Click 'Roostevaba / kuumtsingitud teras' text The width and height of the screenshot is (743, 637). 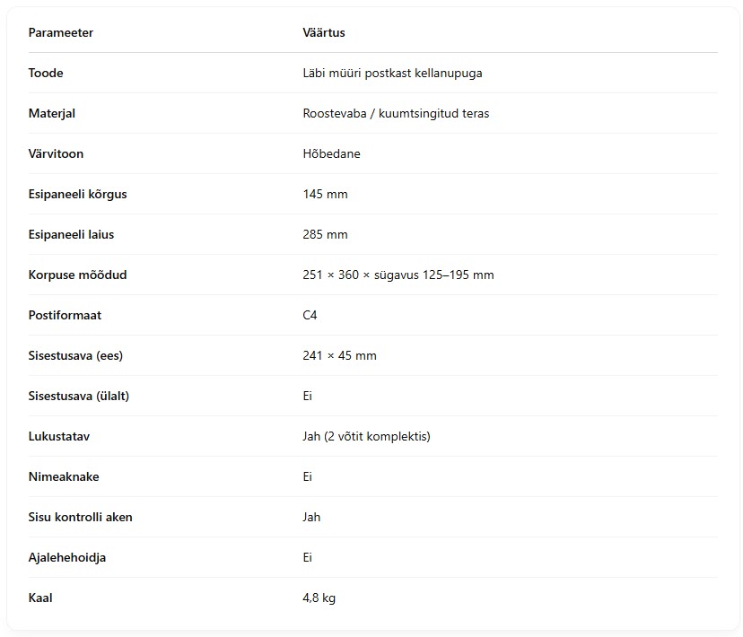396,113
